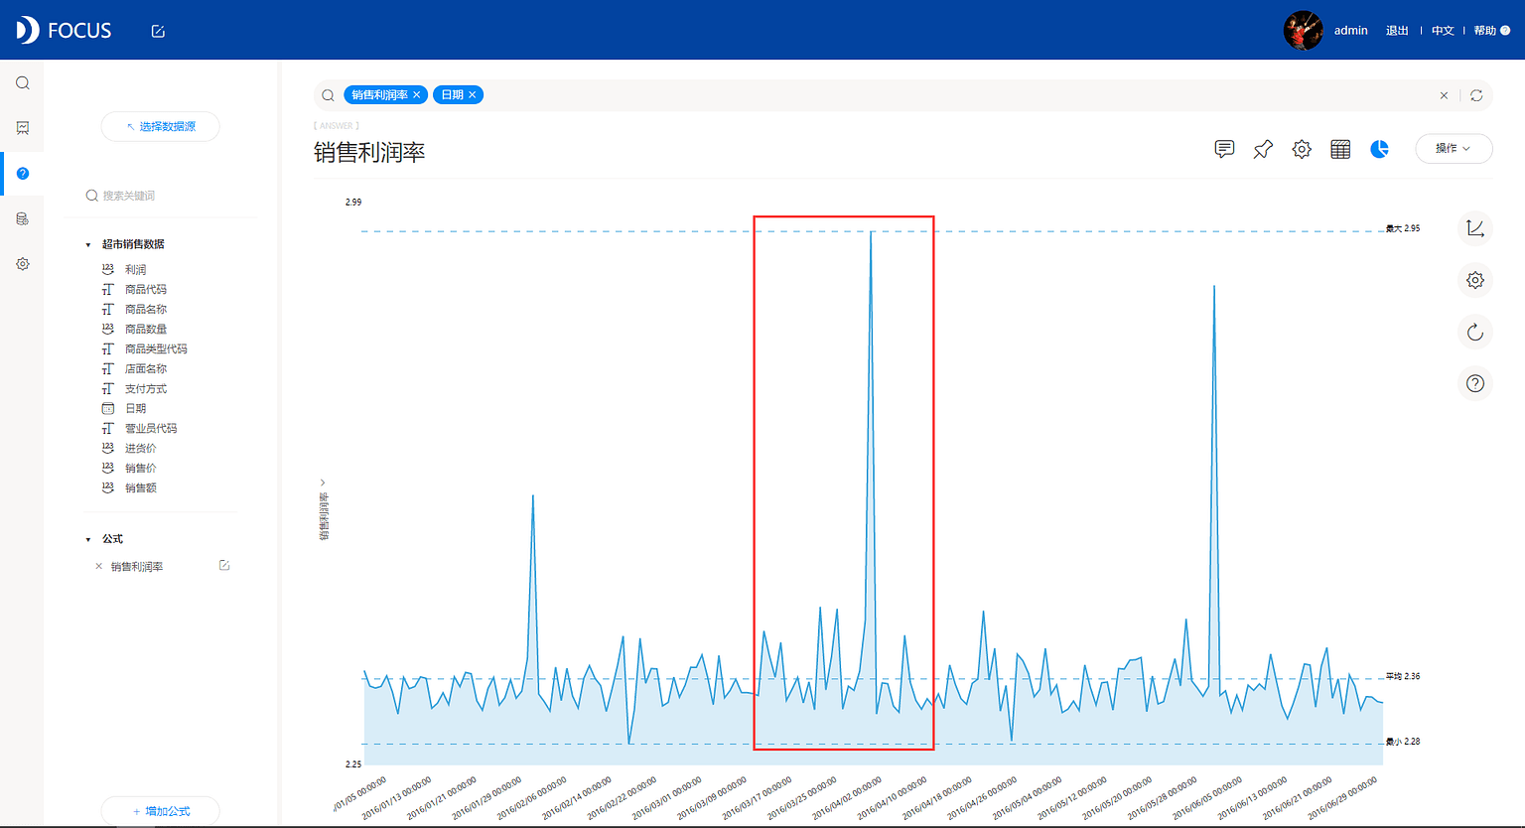The width and height of the screenshot is (1525, 828).
Task: Click the 平均 2.36 reference line label
Action: [1403, 676]
